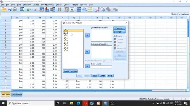Click the Insert cases toolbar icon
The width and height of the screenshot is (190, 106).
coord(66,9)
